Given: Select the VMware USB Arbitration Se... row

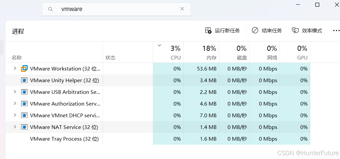Looking at the screenshot, I should pos(158,92).
